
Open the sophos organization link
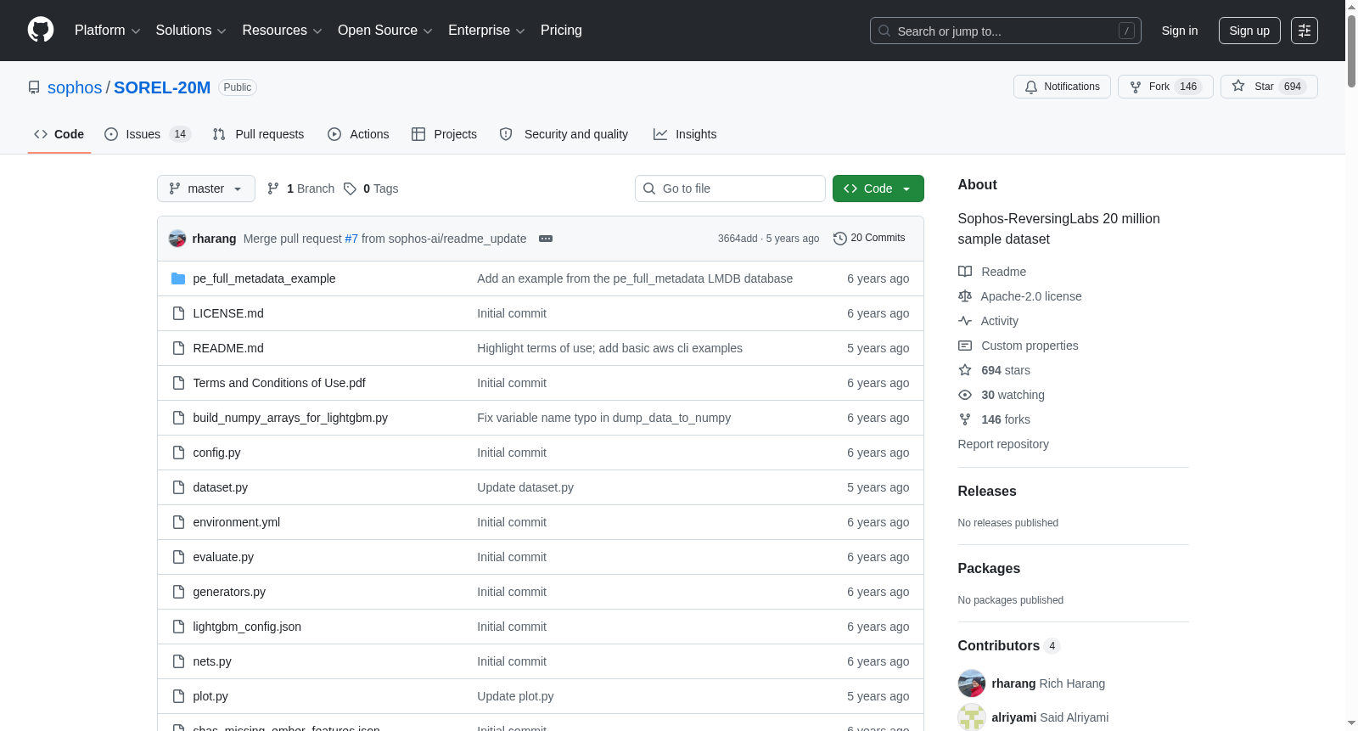coord(75,87)
